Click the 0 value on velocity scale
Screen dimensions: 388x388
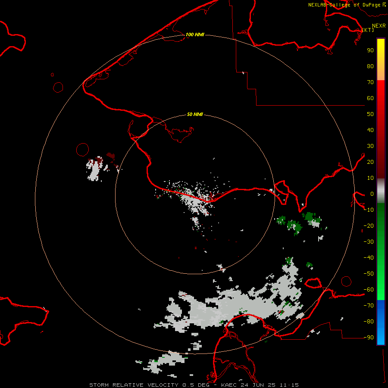click(x=372, y=194)
